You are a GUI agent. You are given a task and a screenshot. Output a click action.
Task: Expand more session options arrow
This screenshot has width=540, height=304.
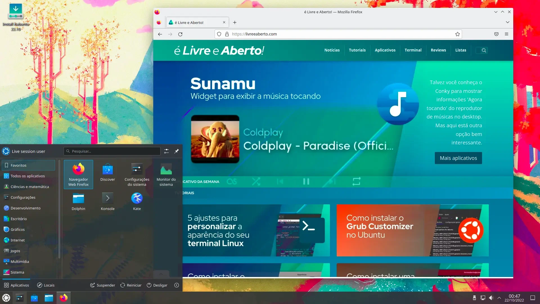coord(177,285)
